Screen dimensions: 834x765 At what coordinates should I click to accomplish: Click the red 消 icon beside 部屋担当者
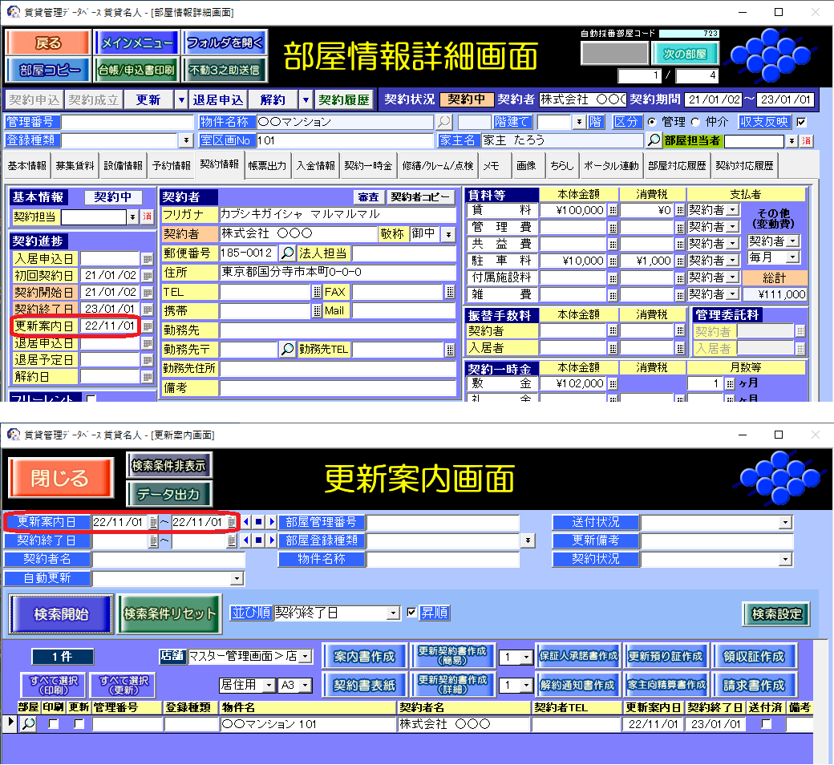807,141
